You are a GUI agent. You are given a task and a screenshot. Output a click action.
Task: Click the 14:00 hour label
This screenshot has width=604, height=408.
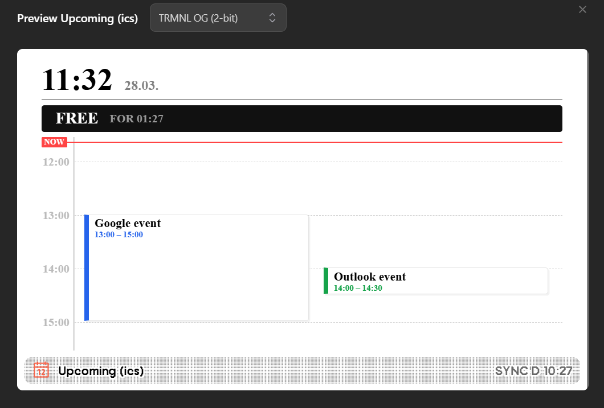tap(56, 269)
